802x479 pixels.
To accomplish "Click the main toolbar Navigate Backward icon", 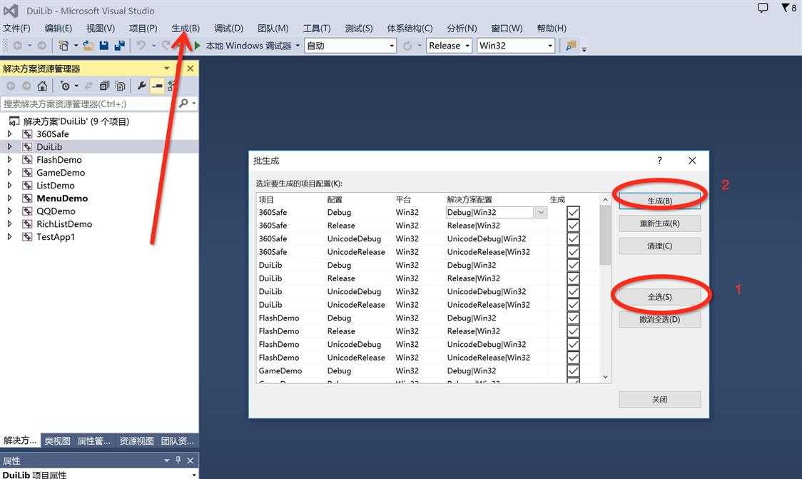I will pos(17,46).
